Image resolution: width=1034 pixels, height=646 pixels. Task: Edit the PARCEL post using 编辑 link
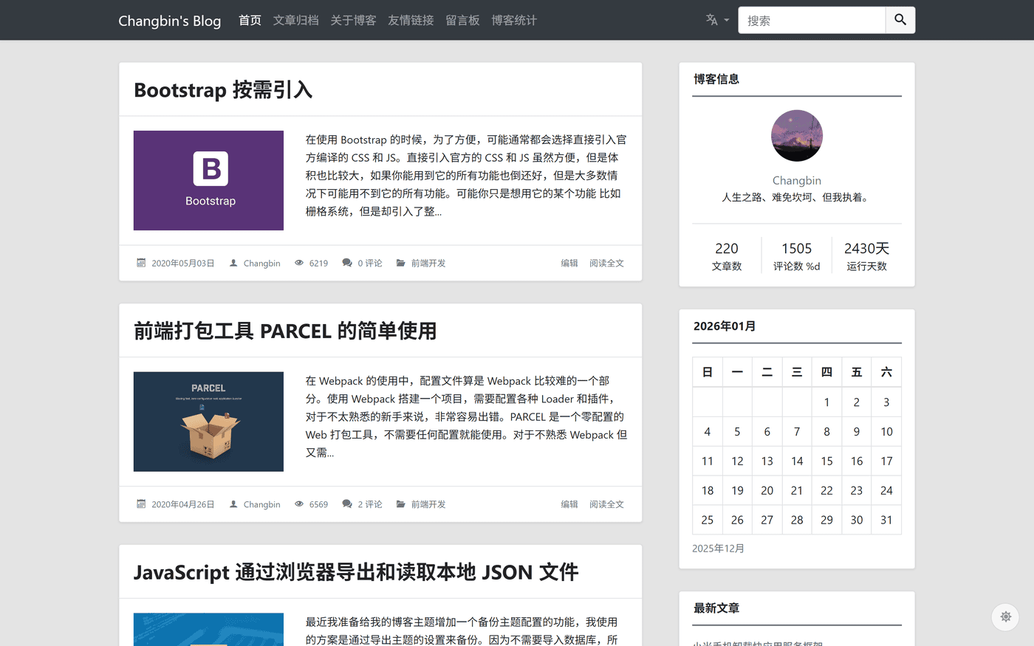point(569,504)
